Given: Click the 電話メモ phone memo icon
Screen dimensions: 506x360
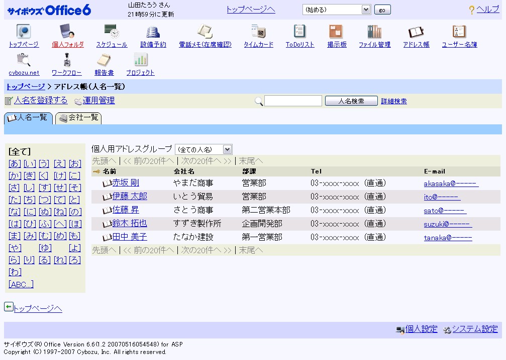Looking at the screenshot, I should (x=205, y=32).
